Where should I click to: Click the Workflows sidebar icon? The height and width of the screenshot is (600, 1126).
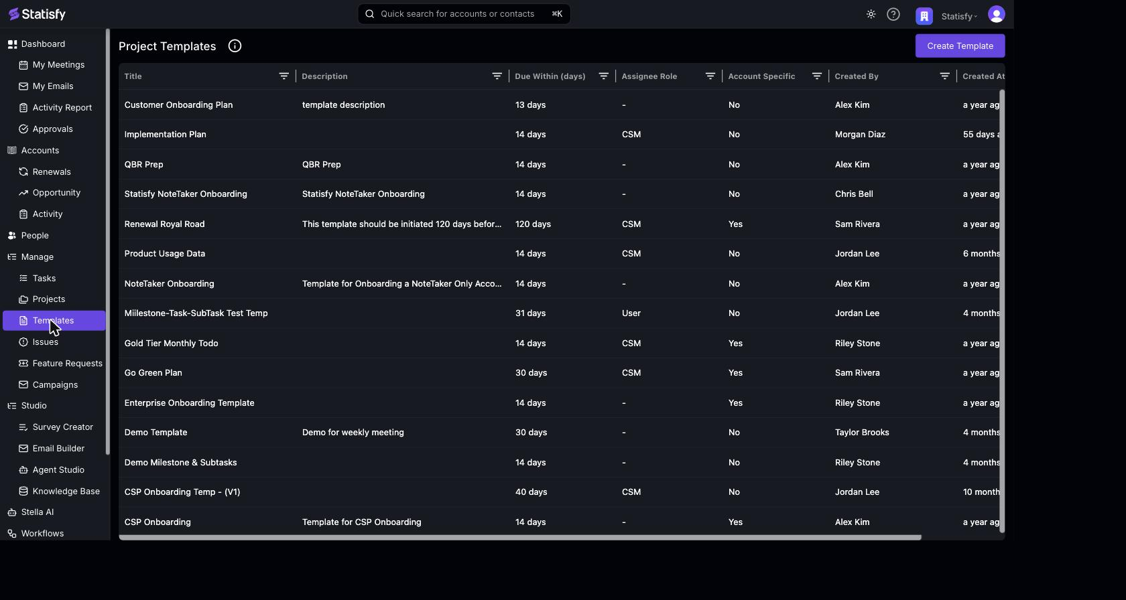[x=12, y=534]
